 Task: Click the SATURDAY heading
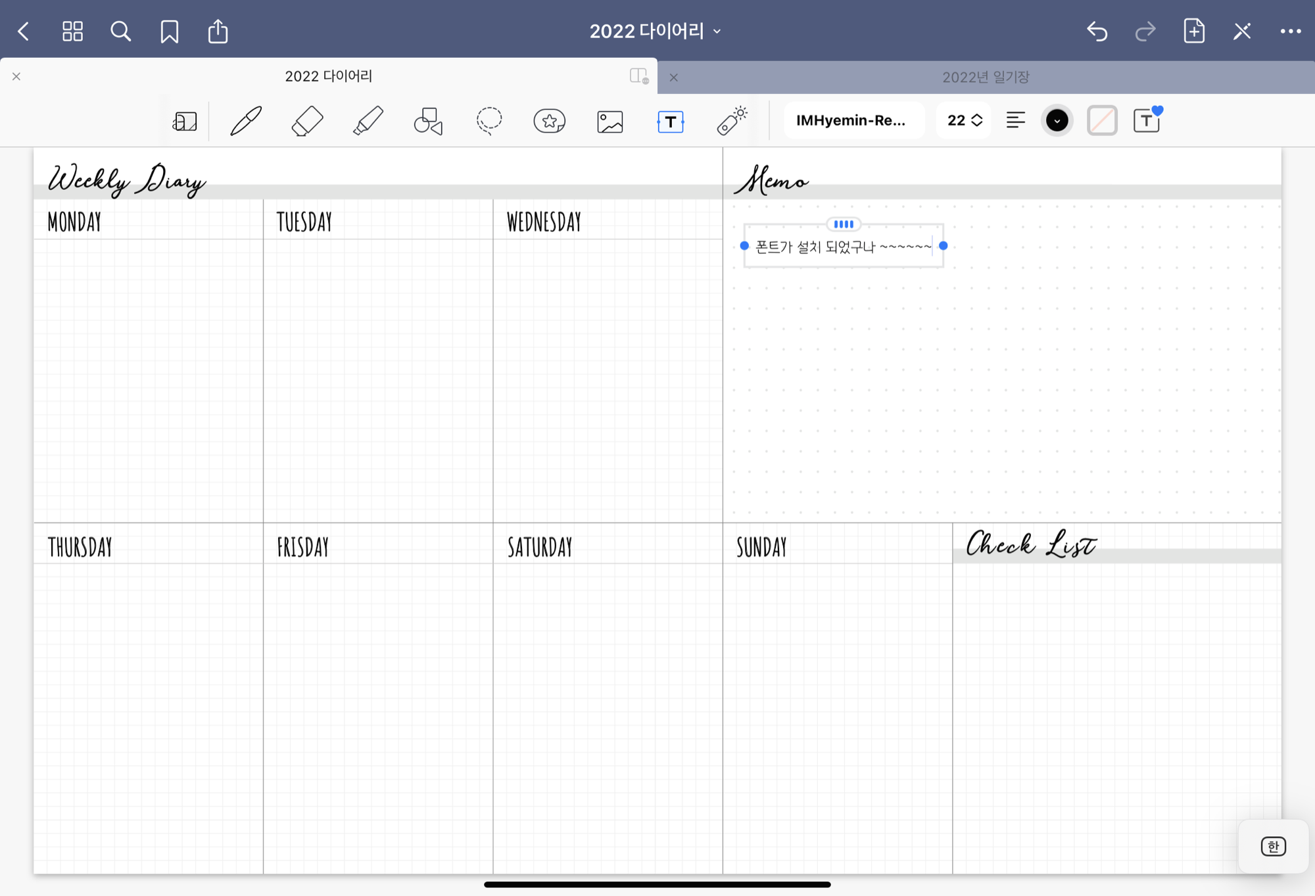pyautogui.click(x=540, y=547)
